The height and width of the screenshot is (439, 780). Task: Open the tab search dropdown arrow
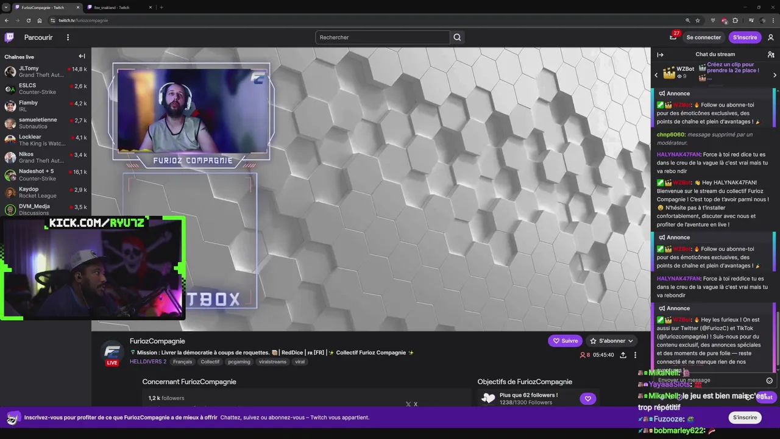click(x=5, y=7)
